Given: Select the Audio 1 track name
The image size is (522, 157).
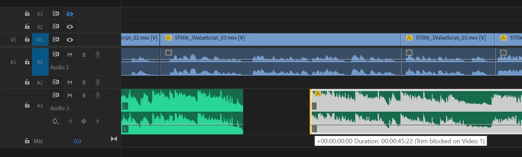Looking at the screenshot, I should tap(59, 67).
